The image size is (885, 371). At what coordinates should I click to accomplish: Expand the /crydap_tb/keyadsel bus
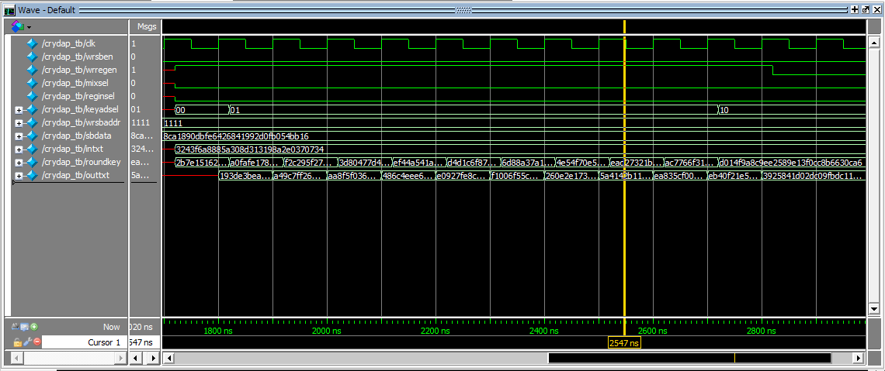pyautogui.click(x=19, y=109)
